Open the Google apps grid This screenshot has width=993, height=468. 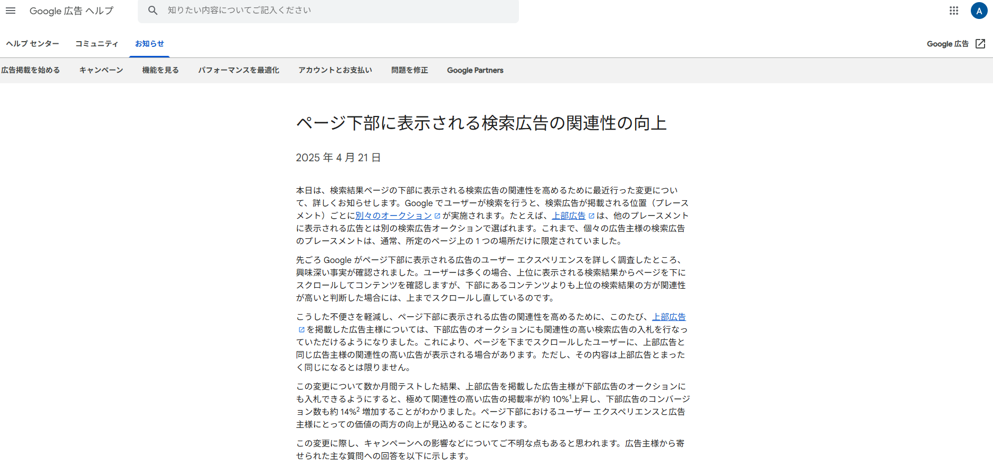point(953,11)
